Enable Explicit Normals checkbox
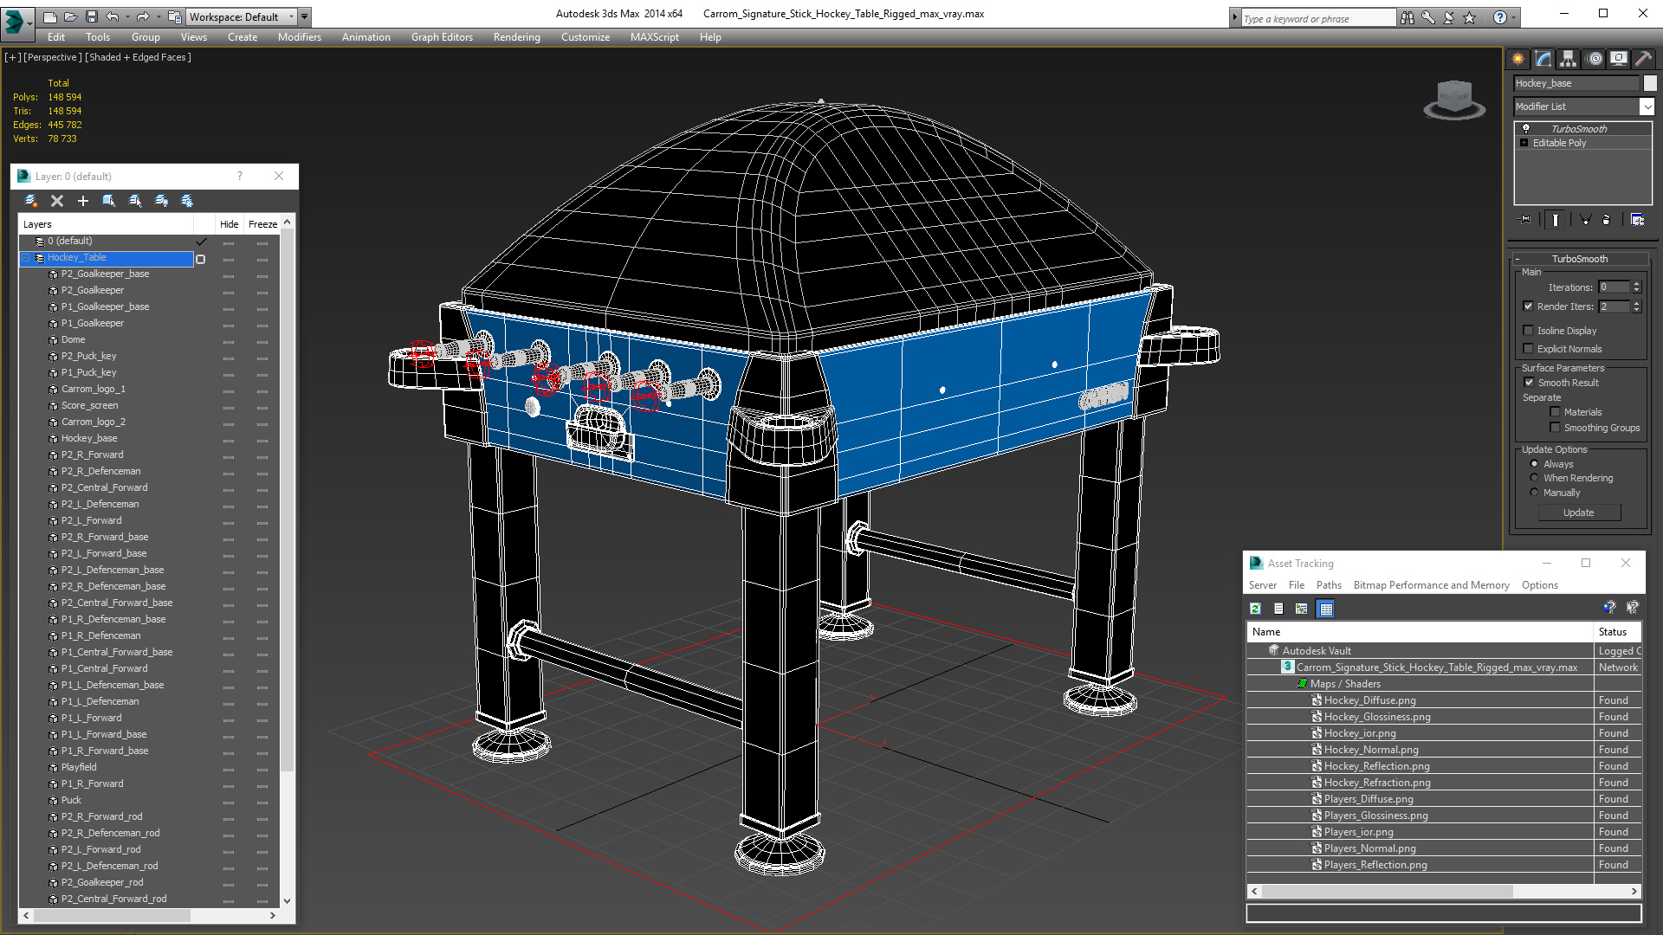 tap(1529, 349)
